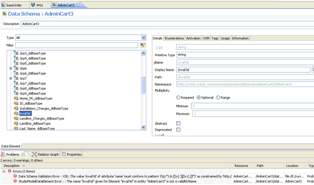Click the baseOrder editor tab icon
The width and height of the screenshot is (314, 185).
[x=3, y=5]
